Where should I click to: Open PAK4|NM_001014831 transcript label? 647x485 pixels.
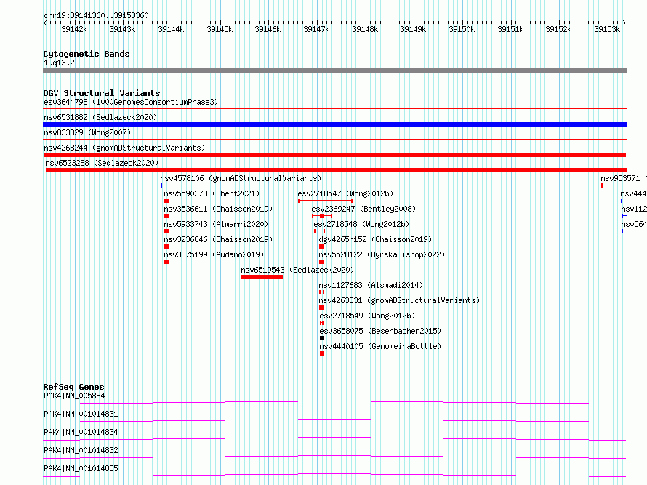[x=81, y=414]
